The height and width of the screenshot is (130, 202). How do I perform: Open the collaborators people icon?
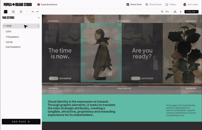[175, 12]
